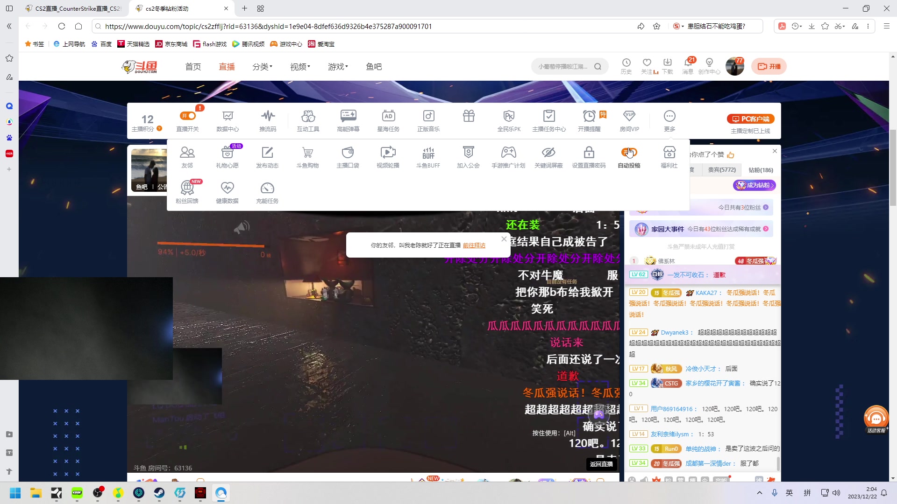The width and height of the screenshot is (897, 504).
Task: Expand the 分类 dropdown menu
Action: pos(262,67)
